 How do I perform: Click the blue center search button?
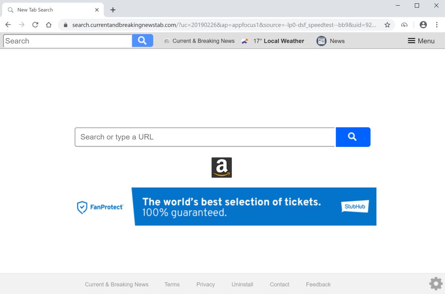pos(353,137)
